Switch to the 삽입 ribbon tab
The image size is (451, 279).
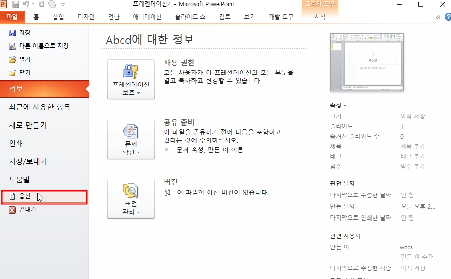point(58,17)
